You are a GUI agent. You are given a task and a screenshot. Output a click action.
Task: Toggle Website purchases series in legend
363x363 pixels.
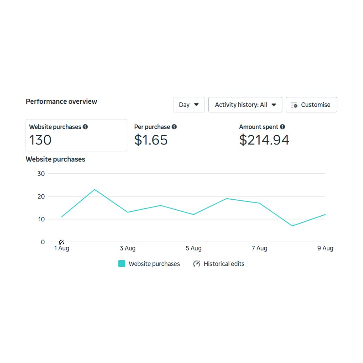click(154, 264)
